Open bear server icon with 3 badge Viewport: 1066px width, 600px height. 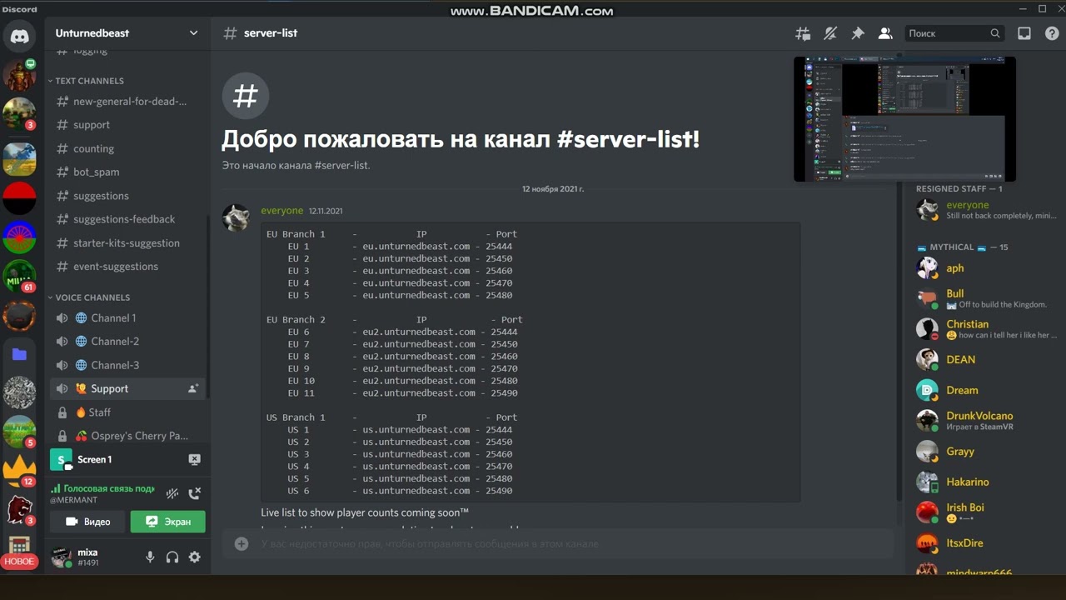19,509
